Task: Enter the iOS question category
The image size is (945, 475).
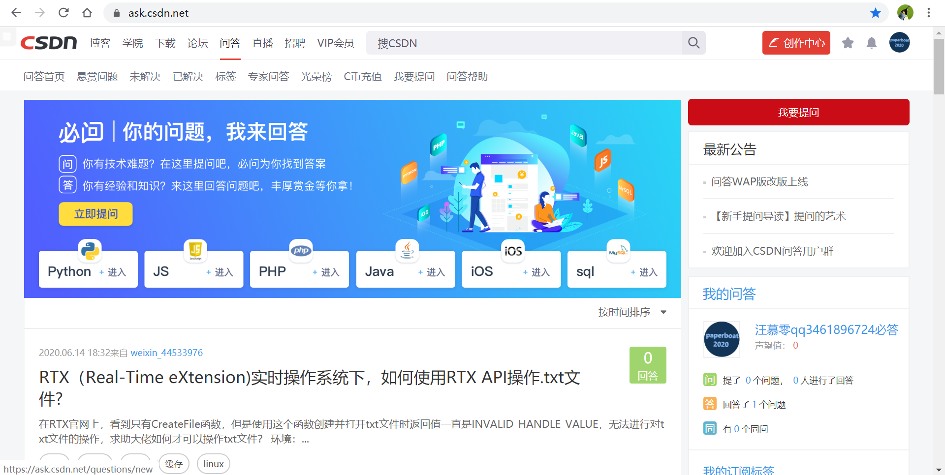Action: tap(511, 269)
